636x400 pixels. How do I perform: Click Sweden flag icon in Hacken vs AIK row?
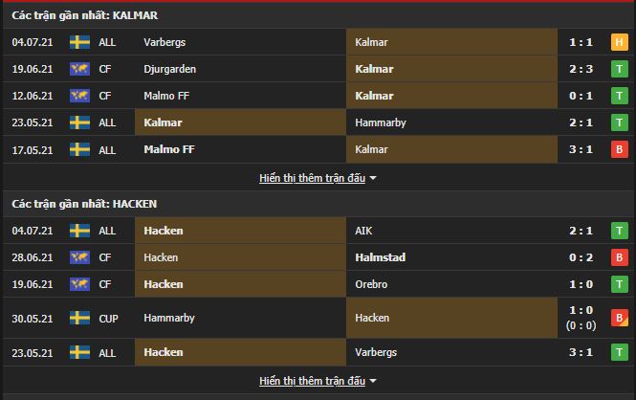point(79,231)
